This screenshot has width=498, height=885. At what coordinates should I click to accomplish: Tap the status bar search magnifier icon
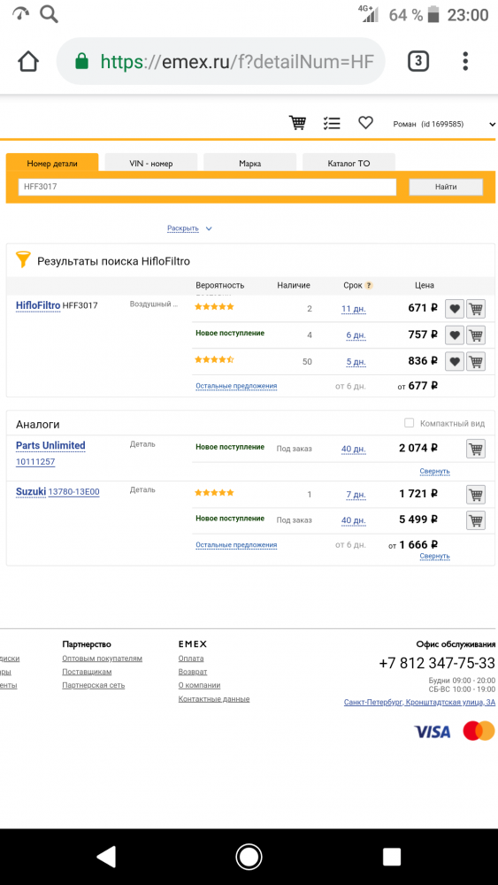pyautogui.click(x=49, y=14)
